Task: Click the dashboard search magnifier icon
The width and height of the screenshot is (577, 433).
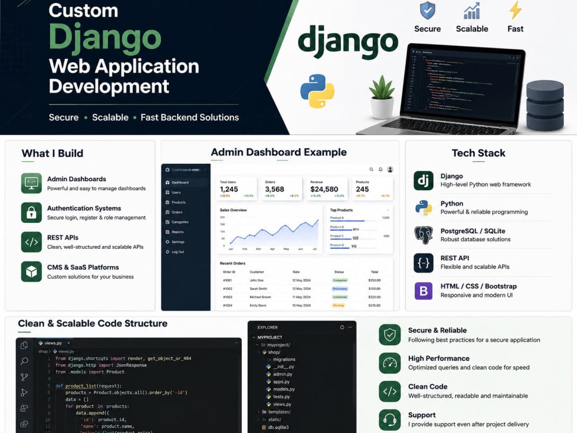Action: tap(371, 169)
